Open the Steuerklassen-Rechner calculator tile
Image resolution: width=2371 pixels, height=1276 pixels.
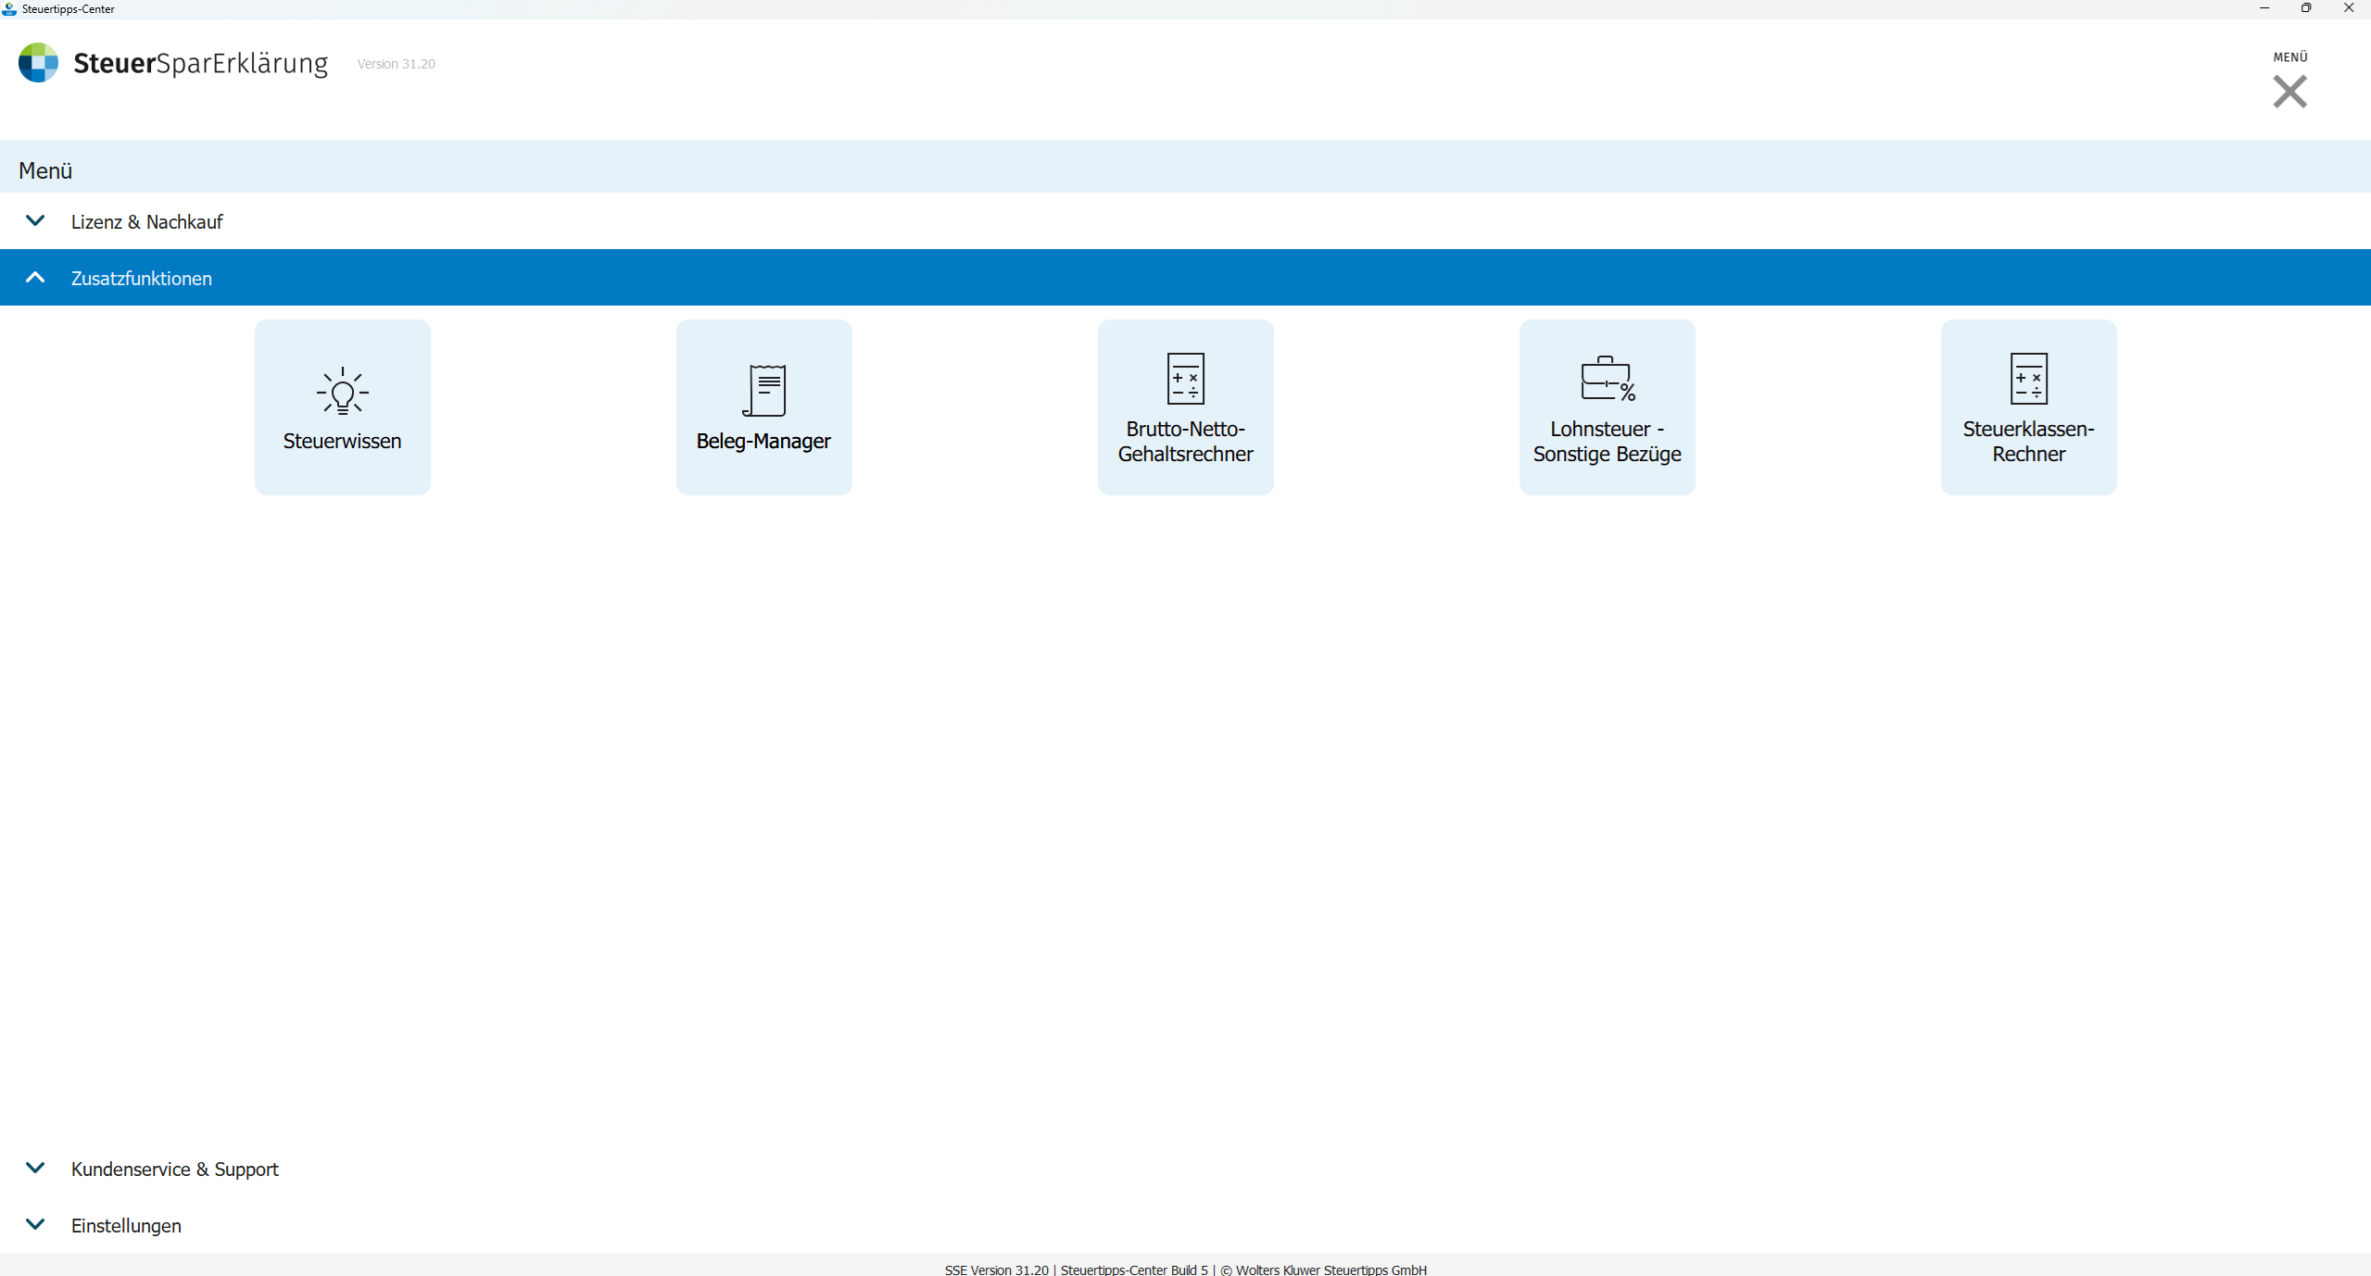tap(2028, 407)
